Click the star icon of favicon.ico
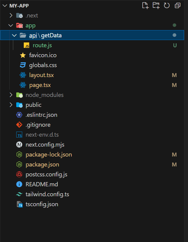 click(x=23, y=55)
